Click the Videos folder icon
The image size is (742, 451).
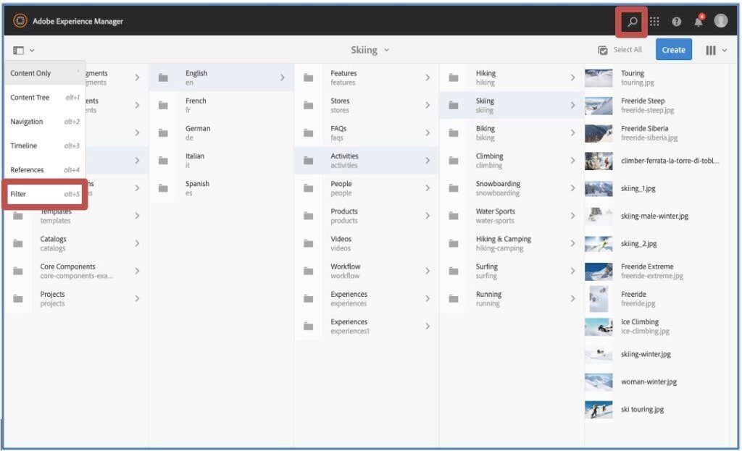tap(308, 243)
